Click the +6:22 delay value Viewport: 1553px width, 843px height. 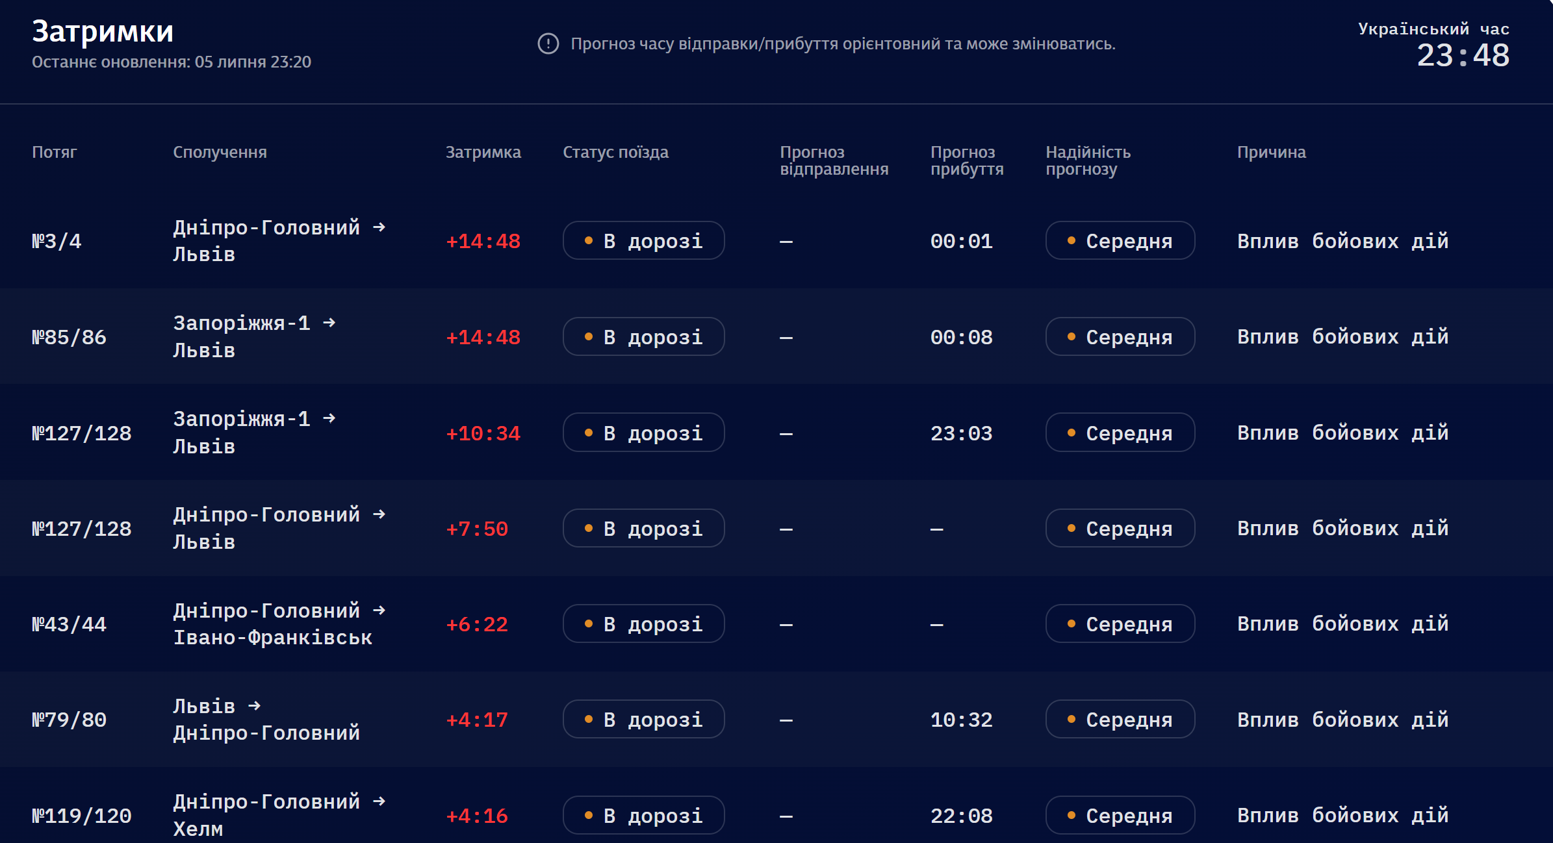point(477,624)
